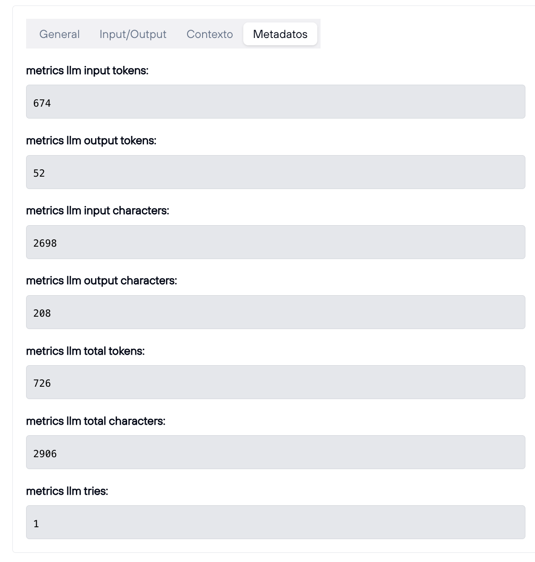Click the "metrics llm input characters" label
The image size is (535, 562).
click(x=97, y=211)
